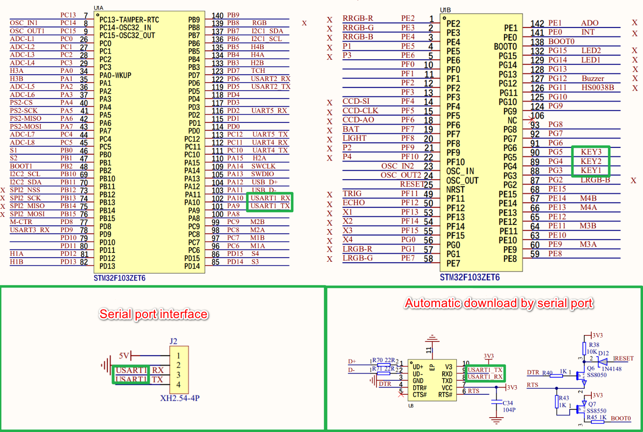Click the R43 1K resistor symbol

pos(557,402)
